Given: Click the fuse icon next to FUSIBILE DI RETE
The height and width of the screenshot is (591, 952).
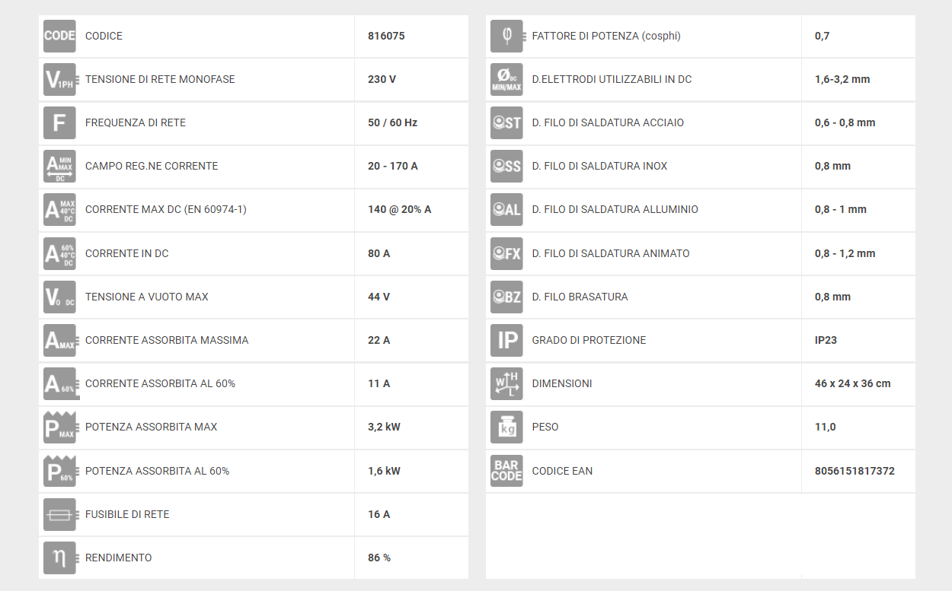Looking at the screenshot, I should click(x=59, y=514).
